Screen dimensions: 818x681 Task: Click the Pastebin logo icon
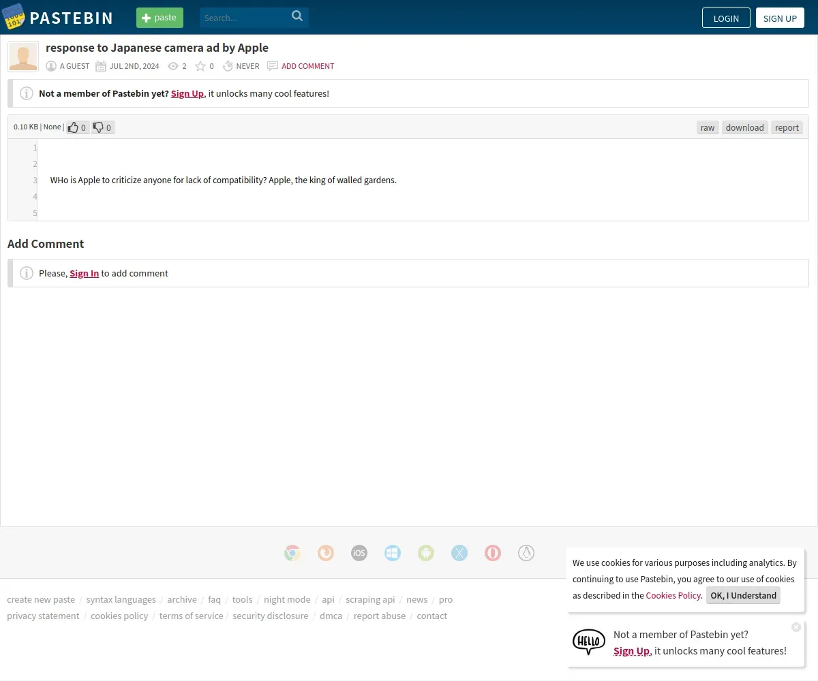13,17
